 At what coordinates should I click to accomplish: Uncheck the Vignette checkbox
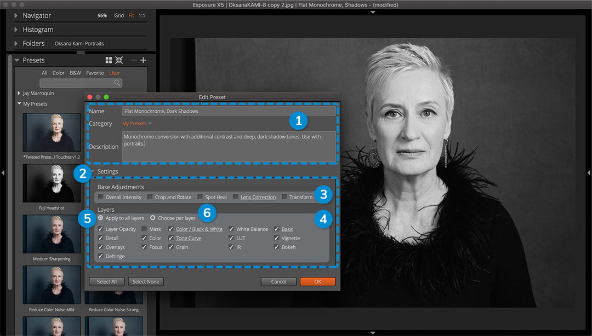coord(277,238)
